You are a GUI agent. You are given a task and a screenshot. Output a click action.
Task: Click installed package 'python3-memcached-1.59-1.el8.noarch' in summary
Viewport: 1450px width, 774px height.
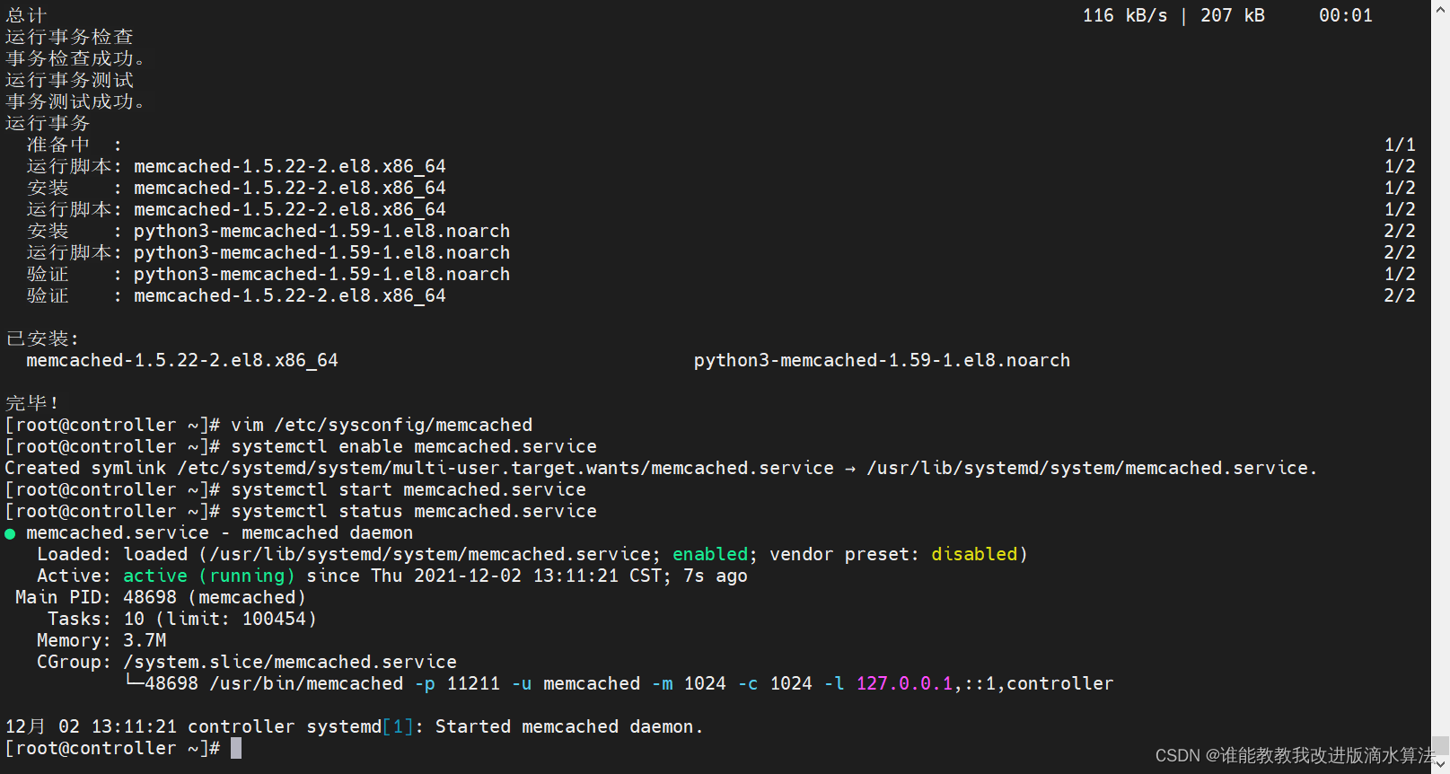[882, 360]
